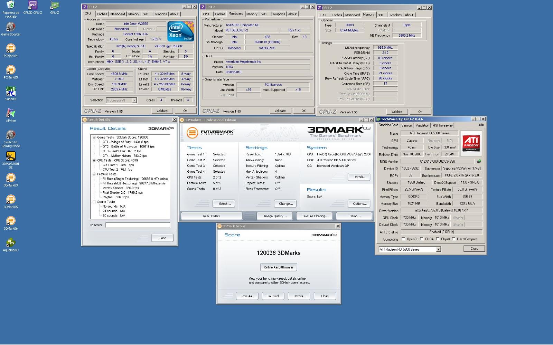Click Details... in 3DMark Score window
Screen dimensions: 553x345
pos(299,296)
